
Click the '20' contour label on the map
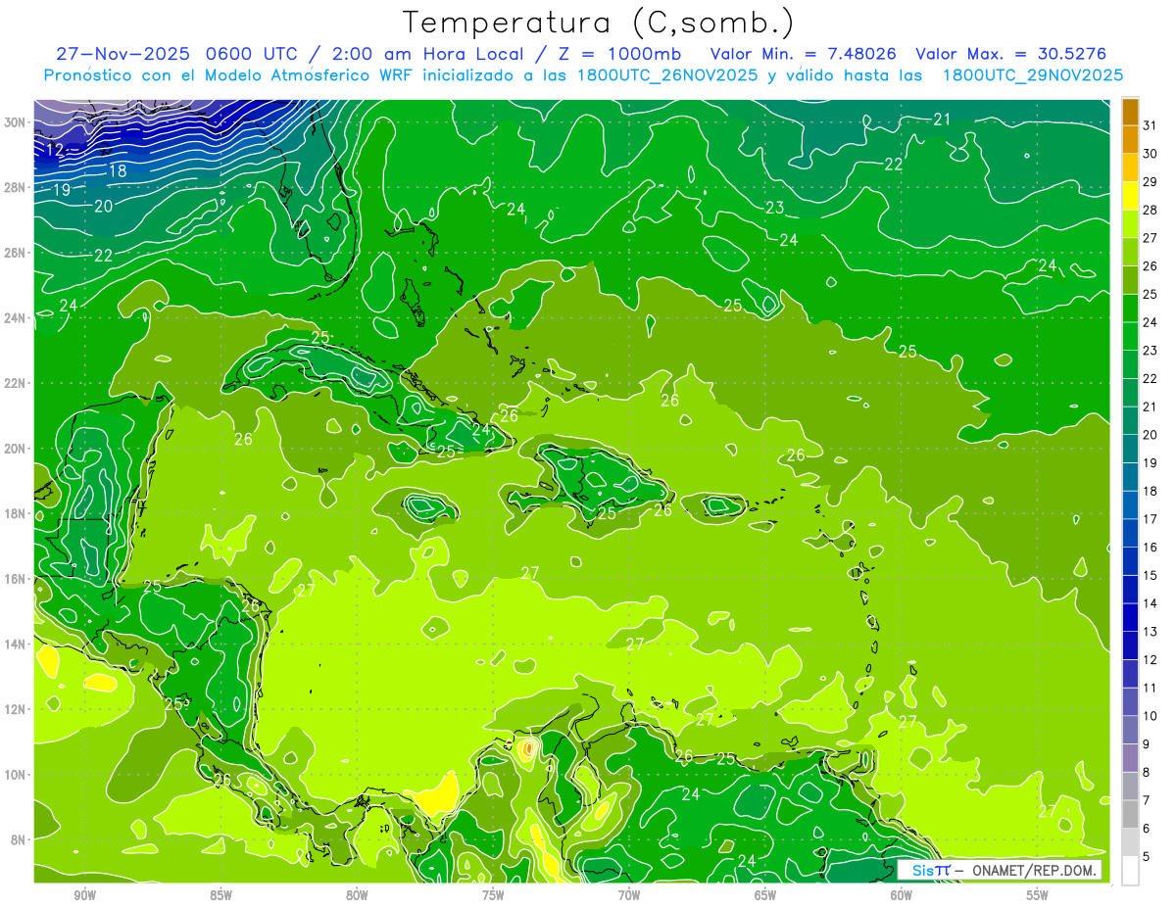[x=104, y=206]
